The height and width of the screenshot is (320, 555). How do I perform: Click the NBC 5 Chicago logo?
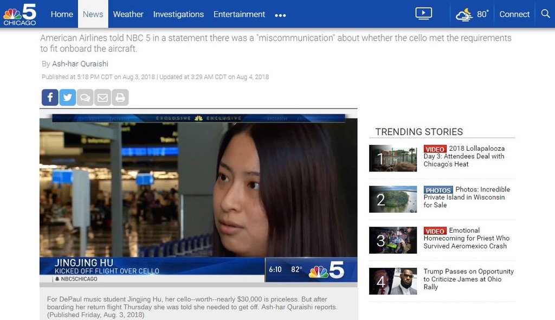pos(20,14)
